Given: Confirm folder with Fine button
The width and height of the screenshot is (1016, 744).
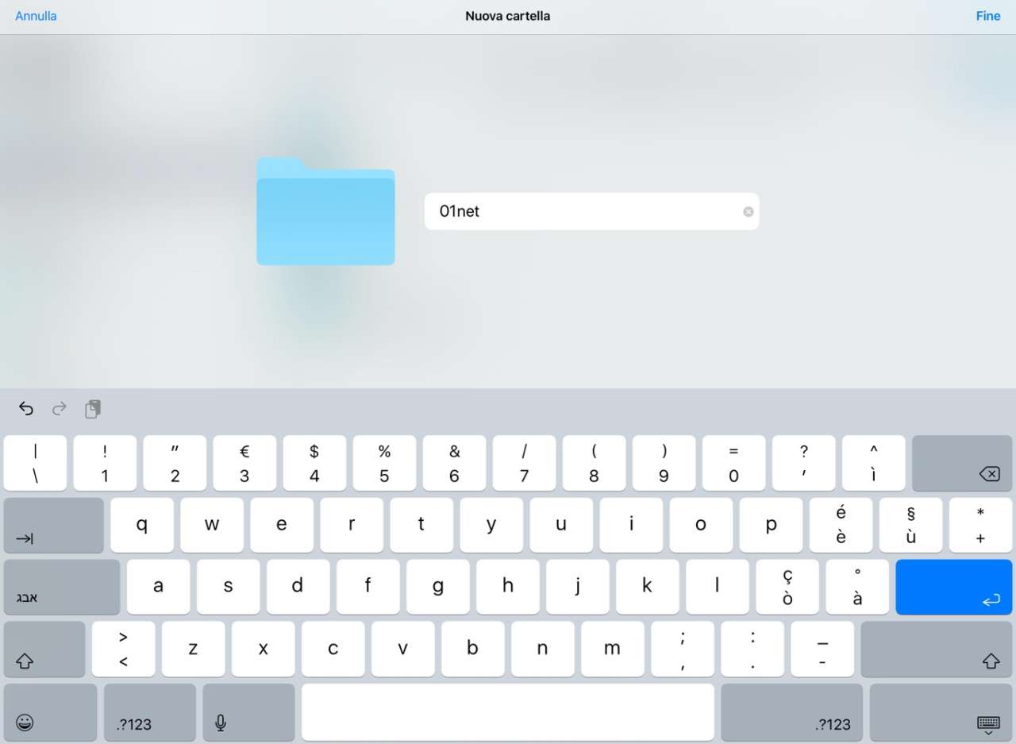Looking at the screenshot, I should 988,16.
